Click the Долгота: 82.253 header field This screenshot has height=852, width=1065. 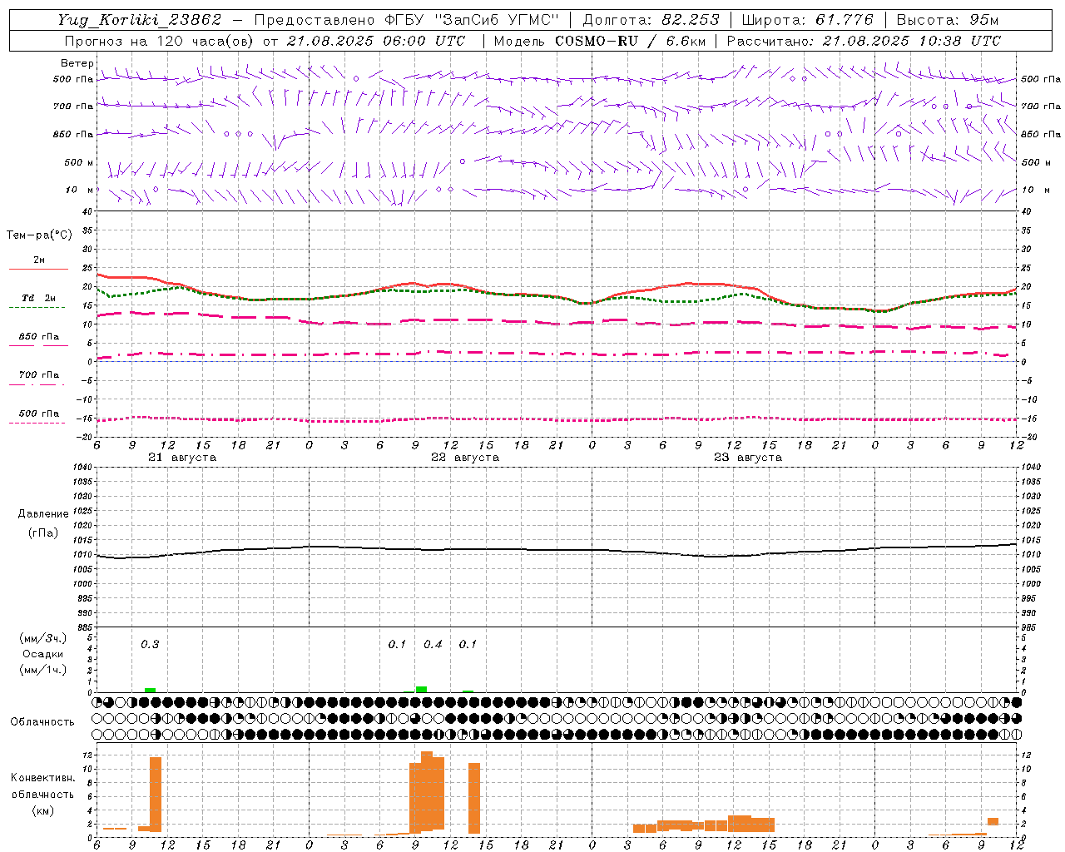[x=651, y=20]
